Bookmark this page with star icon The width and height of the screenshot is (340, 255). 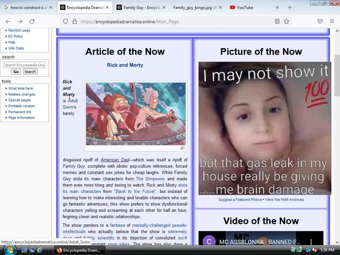pyautogui.click(x=287, y=21)
